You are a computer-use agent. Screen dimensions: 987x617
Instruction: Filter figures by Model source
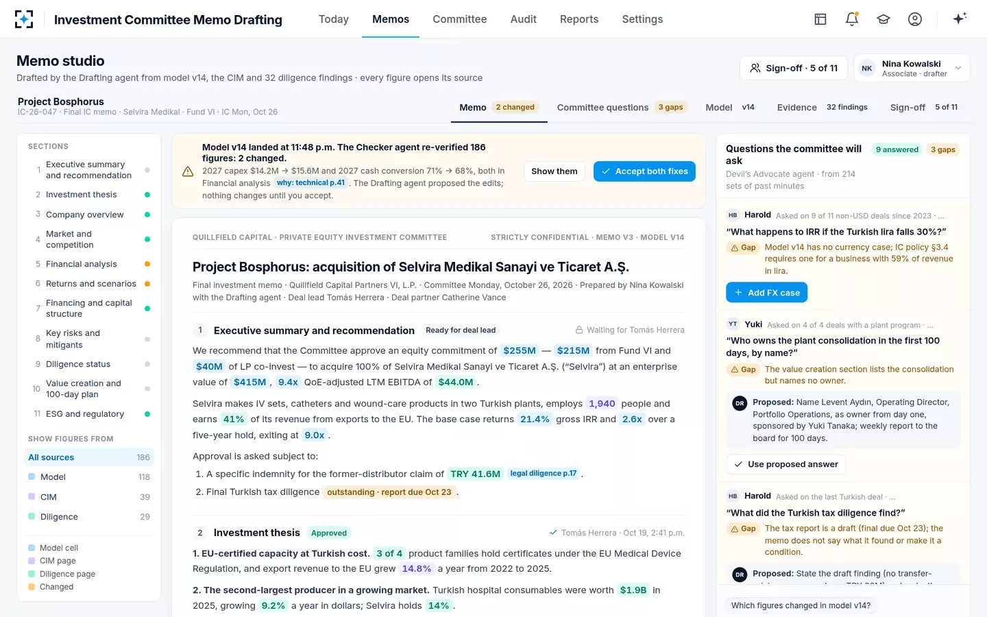click(x=89, y=477)
